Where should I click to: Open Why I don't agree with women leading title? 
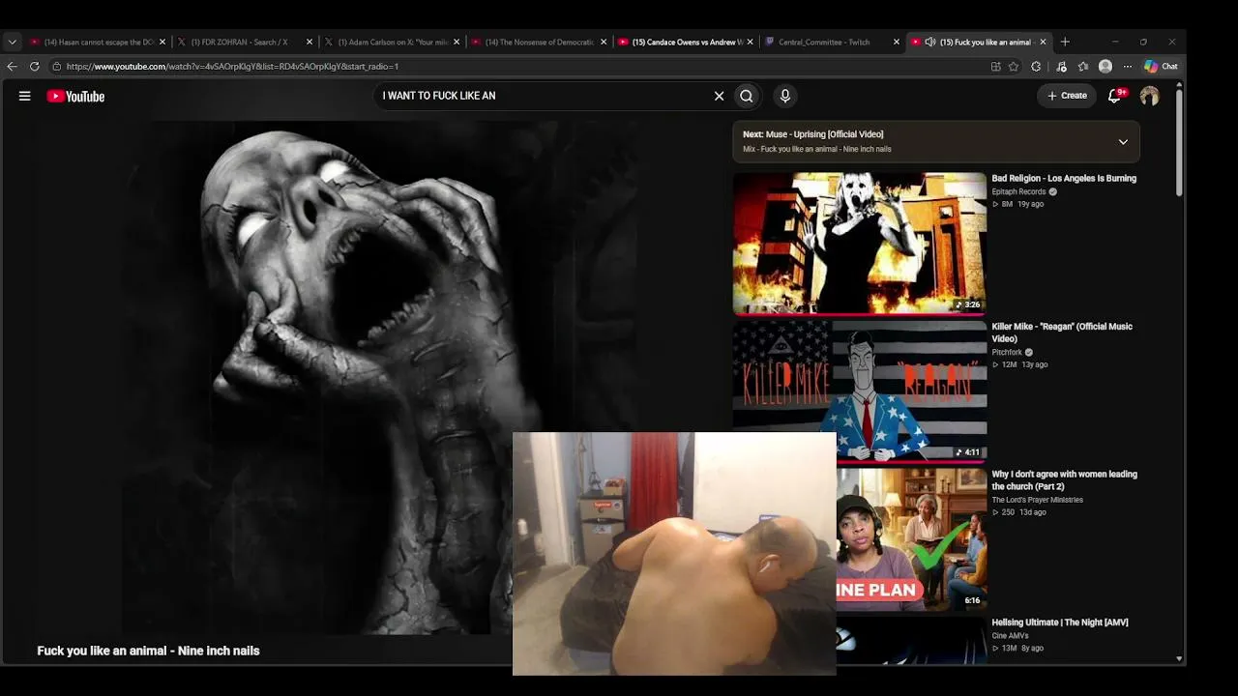[x=1064, y=480]
